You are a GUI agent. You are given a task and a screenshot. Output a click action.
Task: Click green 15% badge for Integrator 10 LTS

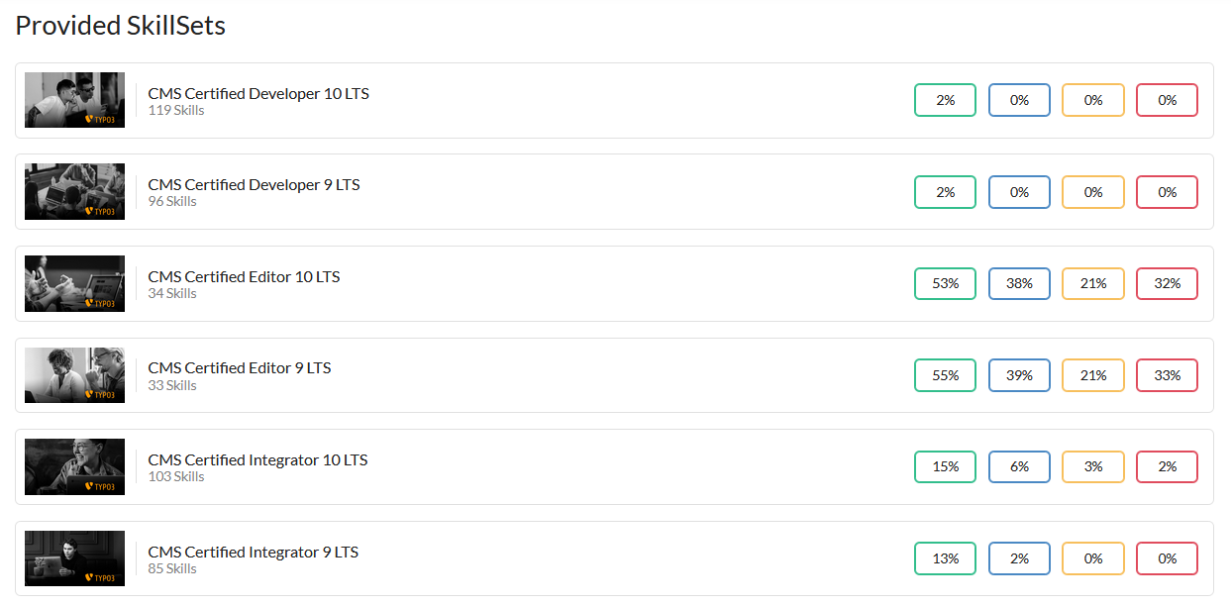(x=945, y=466)
